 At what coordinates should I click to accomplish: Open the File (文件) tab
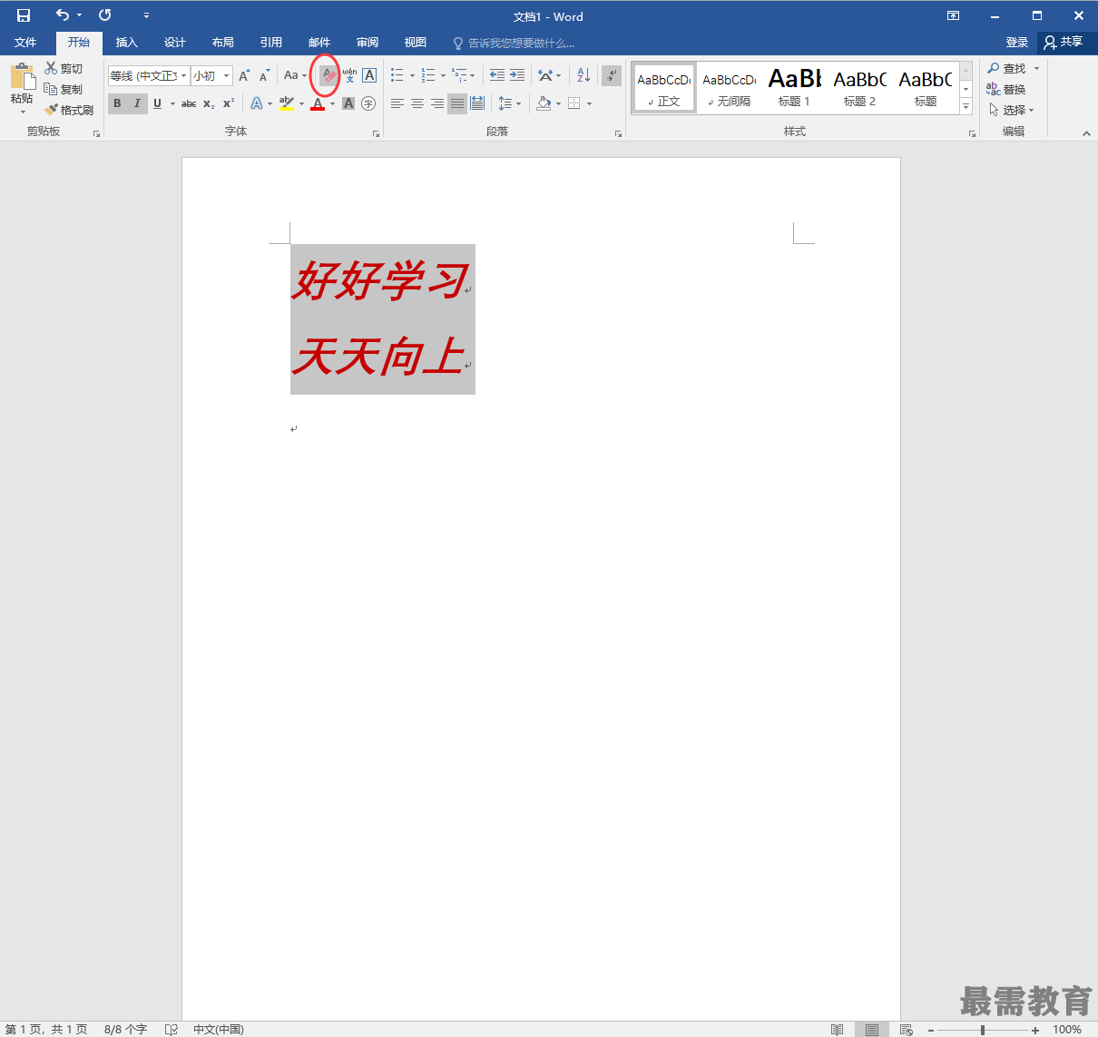pyautogui.click(x=25, y=43)
